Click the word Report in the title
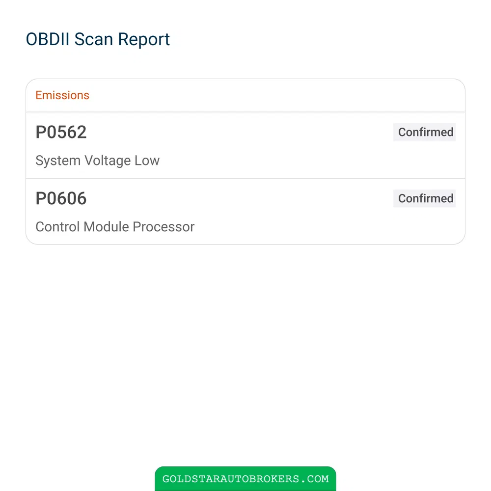The height and width of the screenshot is (491, 491). pyautogui.click(x=144, y=40)
